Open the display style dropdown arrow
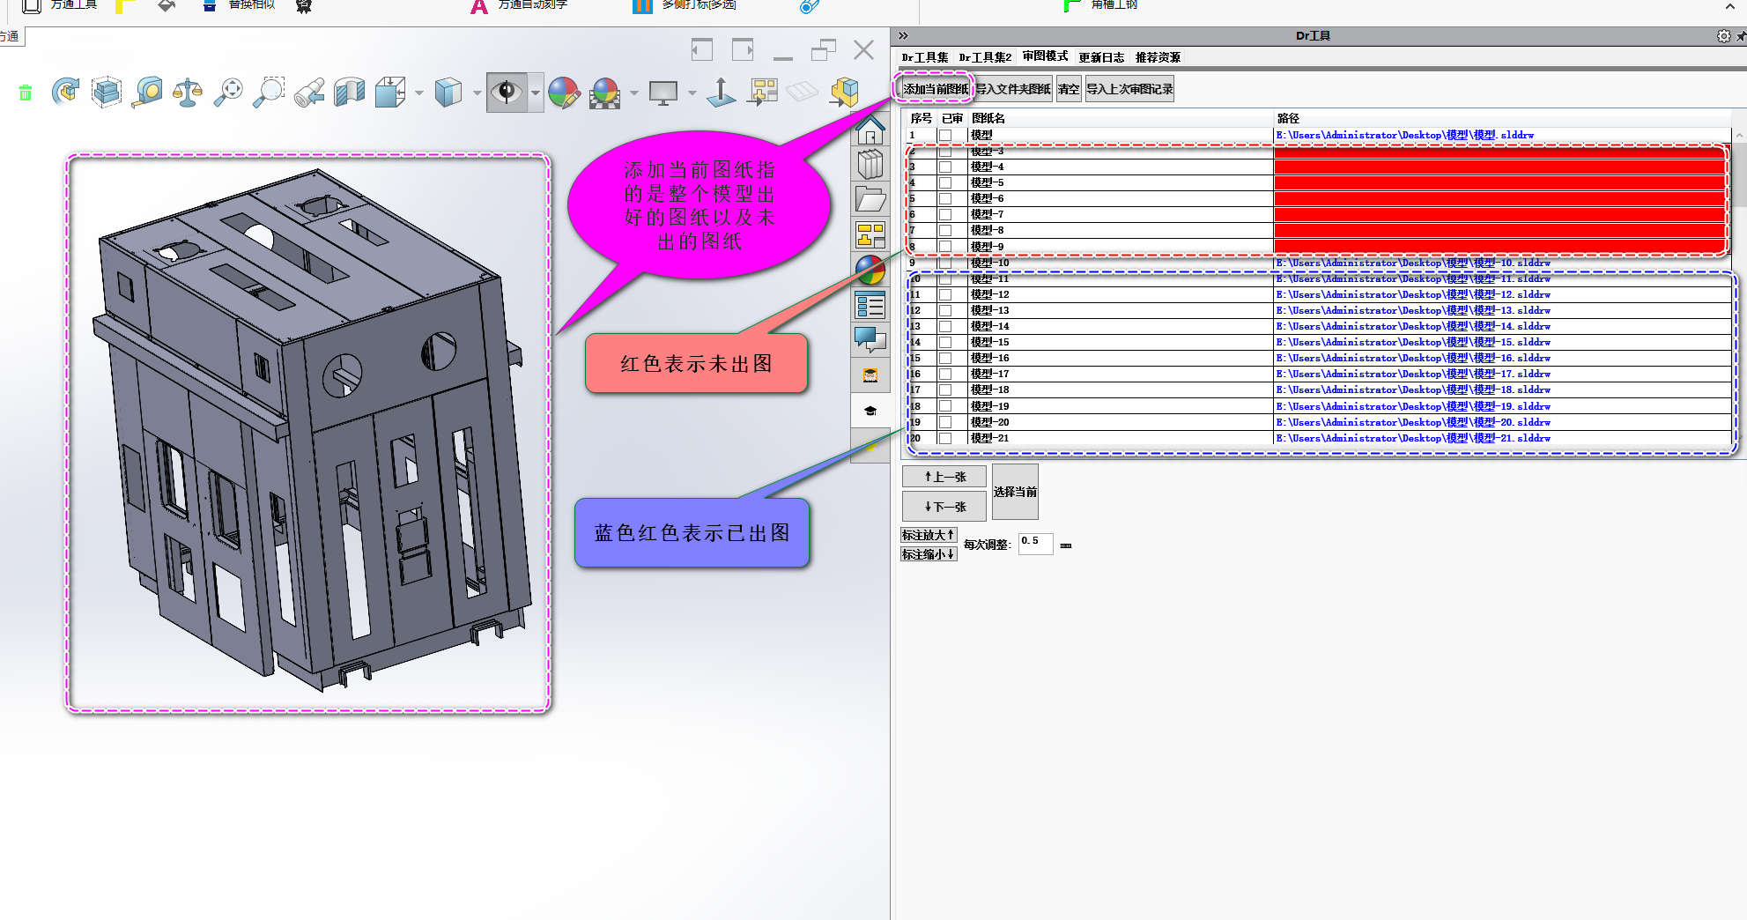 point(476,91)
